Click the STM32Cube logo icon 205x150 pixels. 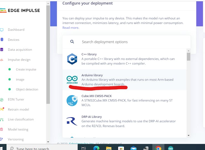[72, 100]
